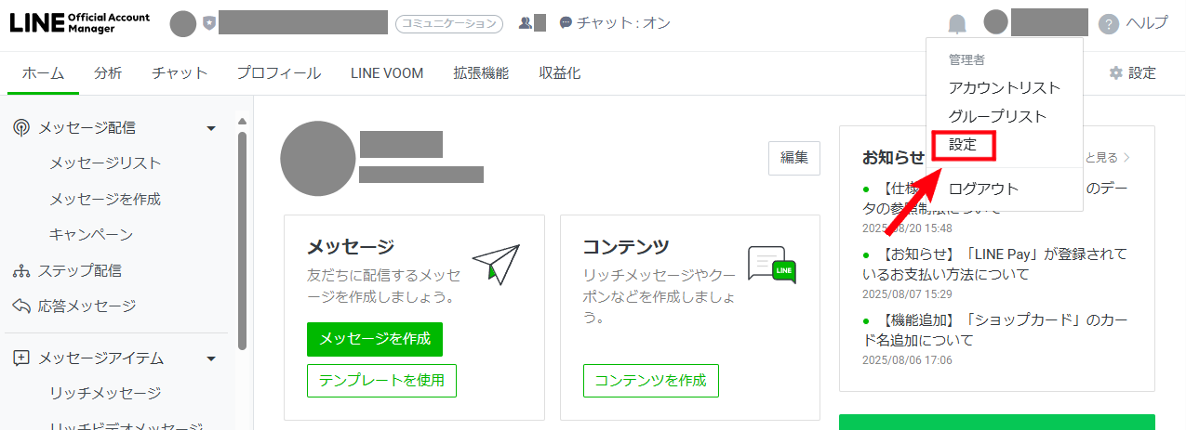Click the auto-reply arrow icon

click(21, 306)
